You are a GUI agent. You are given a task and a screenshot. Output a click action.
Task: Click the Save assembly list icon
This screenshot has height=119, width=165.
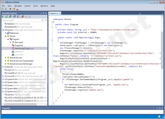[18, 16]
